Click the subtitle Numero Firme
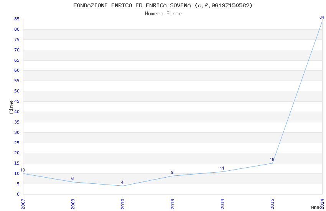 163,14
